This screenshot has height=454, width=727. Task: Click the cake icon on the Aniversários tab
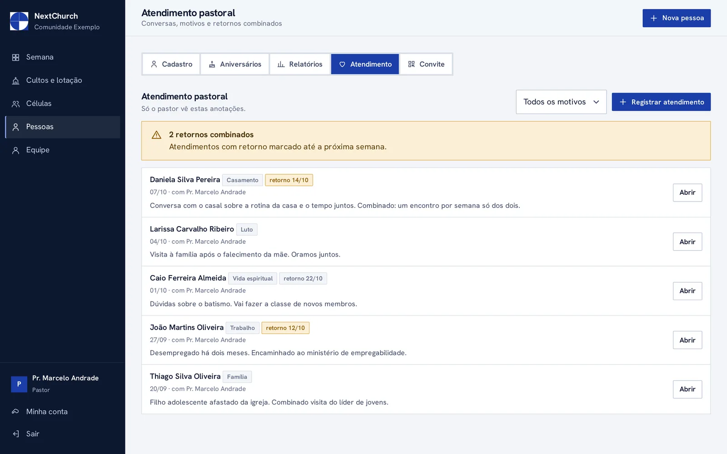click(x=212, y=64)
